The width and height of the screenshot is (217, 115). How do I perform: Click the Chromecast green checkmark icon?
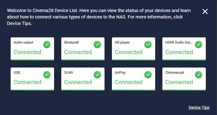coord(198,75)
